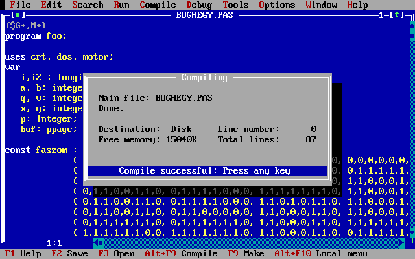Screen dimensions: 415x259
Task: Open the Compile menu
Action: 158,5
